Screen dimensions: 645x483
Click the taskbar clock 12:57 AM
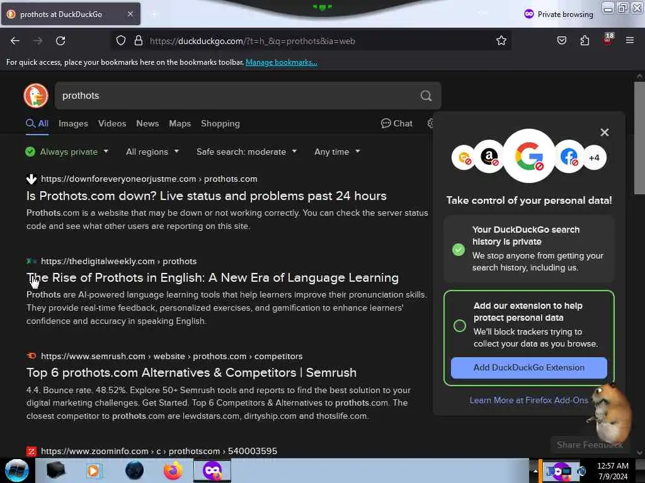[x=612, y=466]
